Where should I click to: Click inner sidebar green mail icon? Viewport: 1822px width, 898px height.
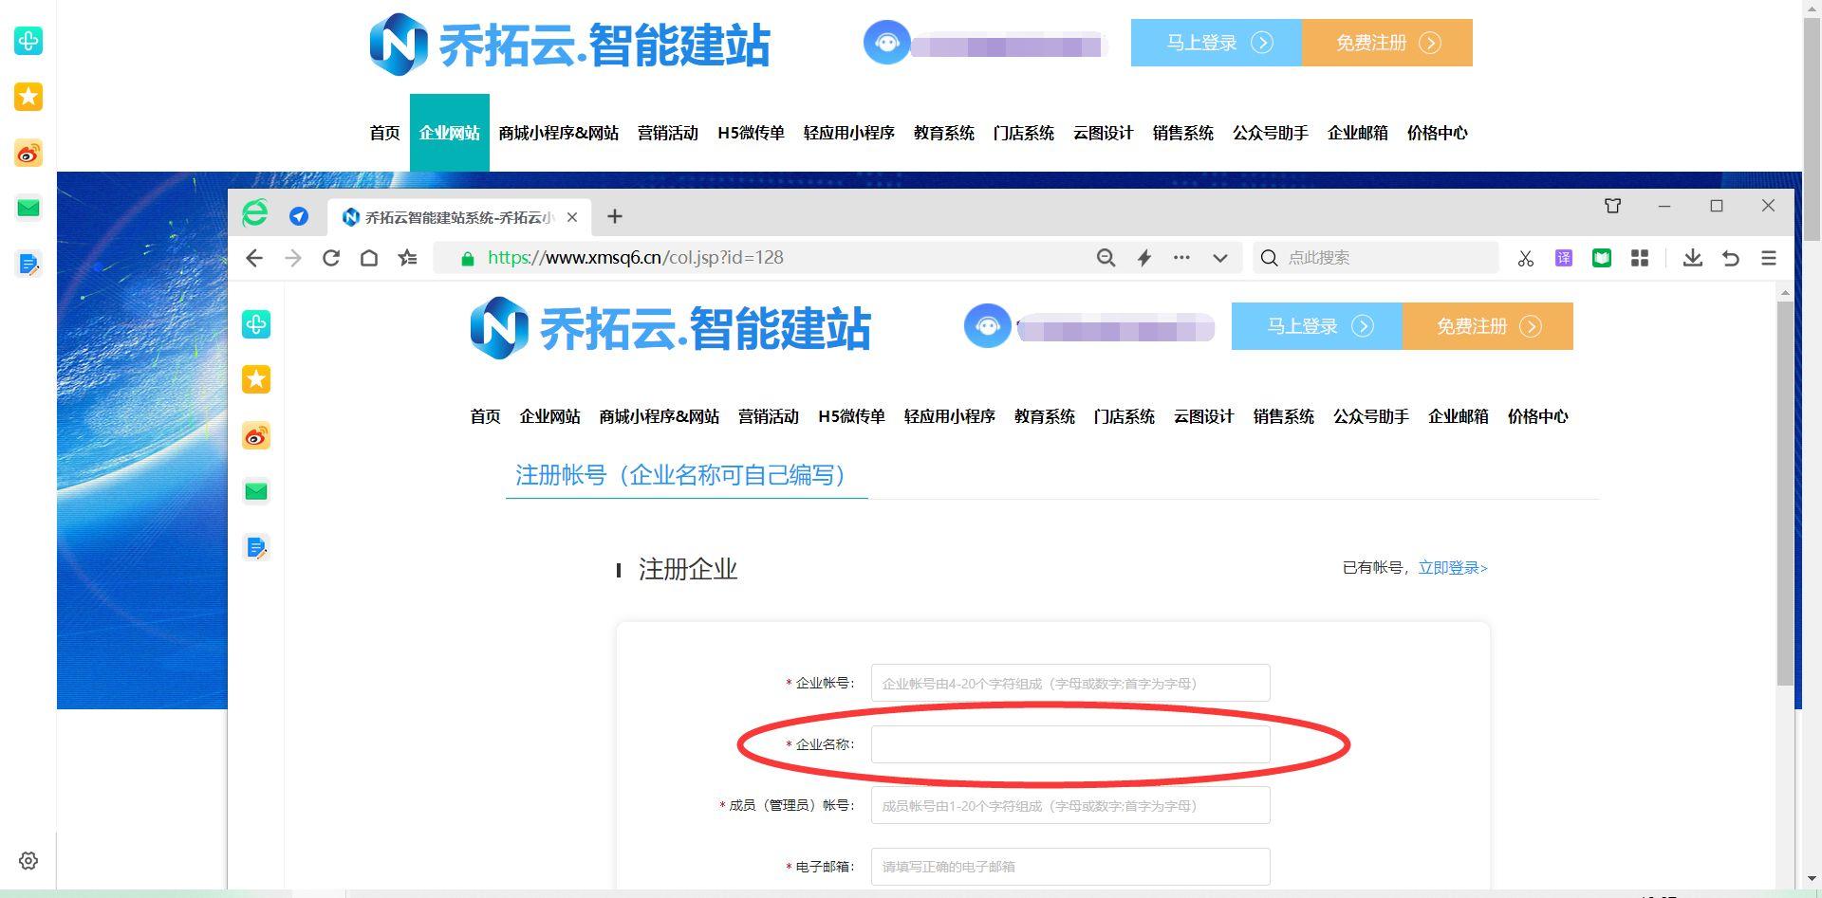[256, 491]
